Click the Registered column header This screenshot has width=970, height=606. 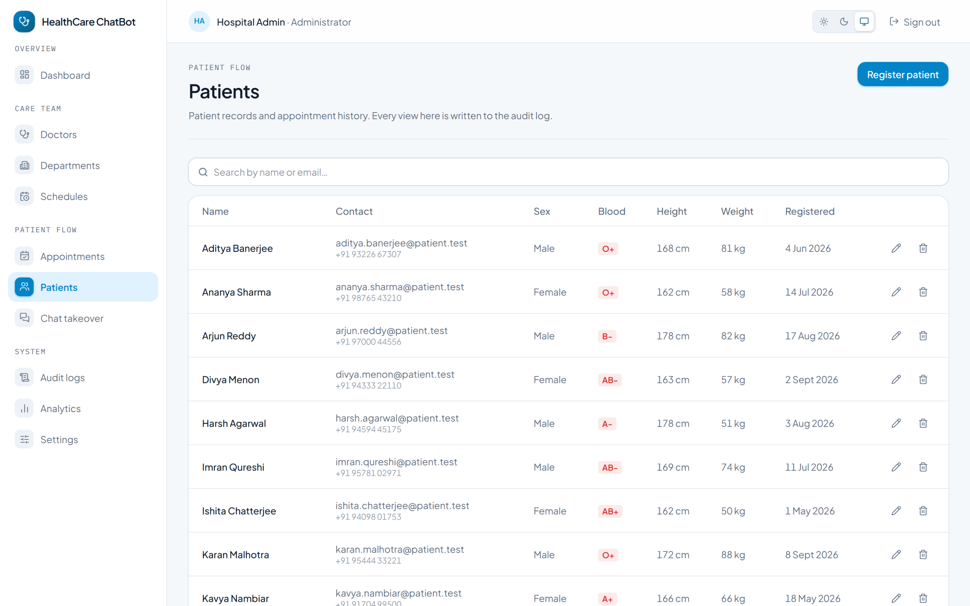810,211
